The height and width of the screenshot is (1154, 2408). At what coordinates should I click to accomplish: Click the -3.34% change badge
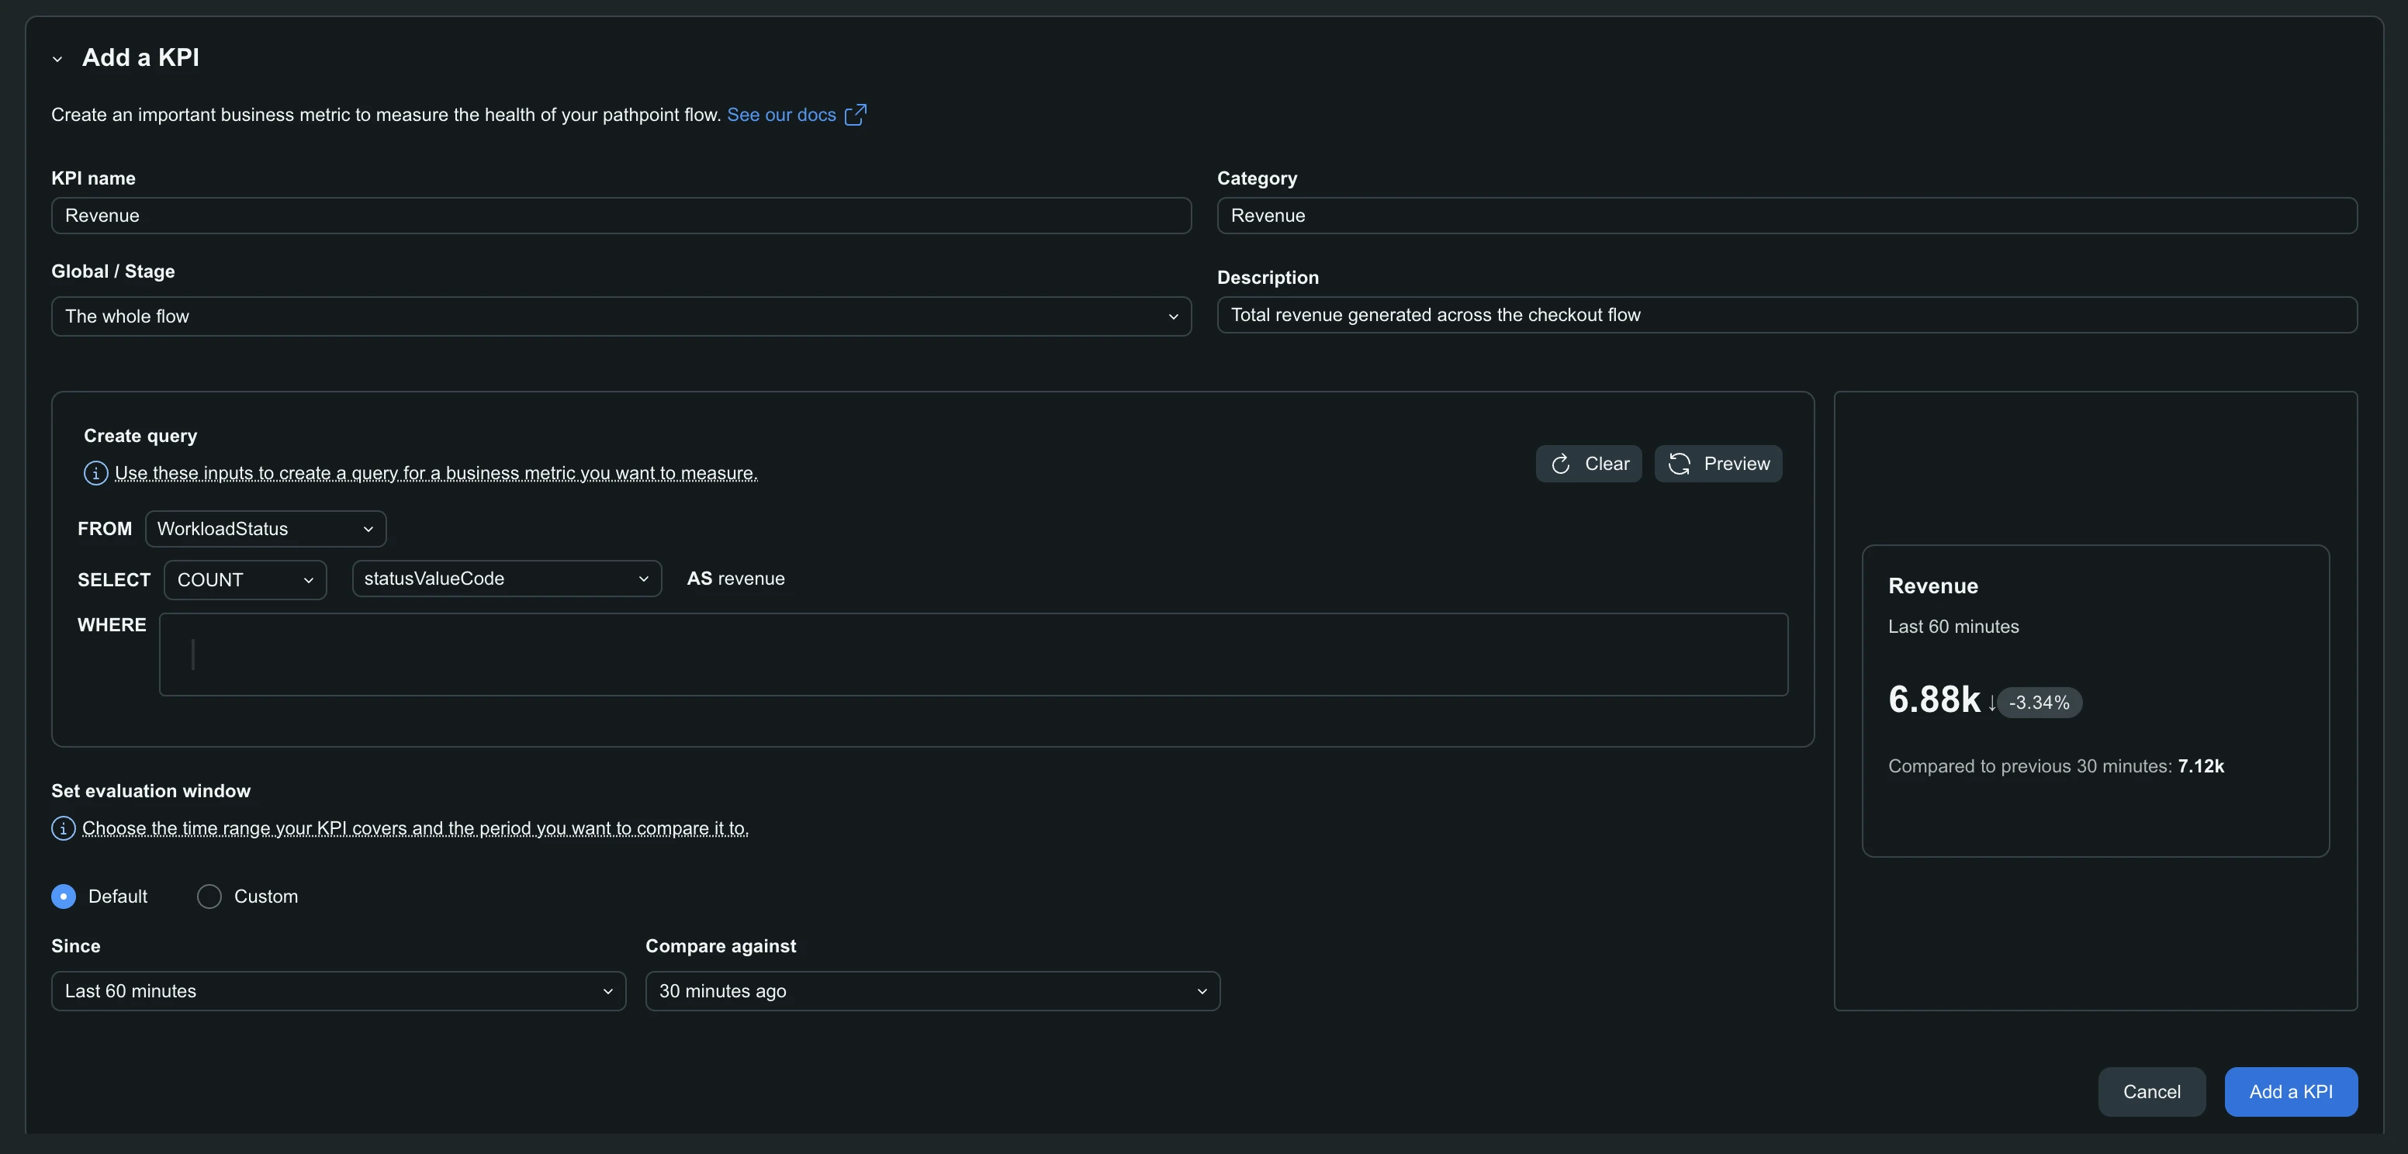pos(2039,703)
